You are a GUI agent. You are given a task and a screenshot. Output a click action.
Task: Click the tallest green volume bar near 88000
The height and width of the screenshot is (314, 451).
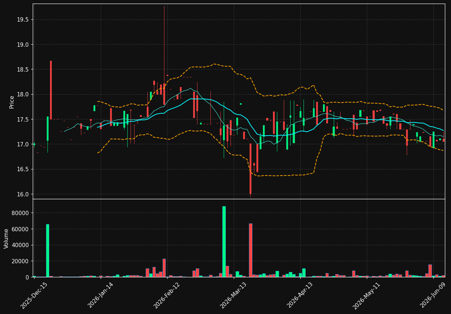(224, 241)
